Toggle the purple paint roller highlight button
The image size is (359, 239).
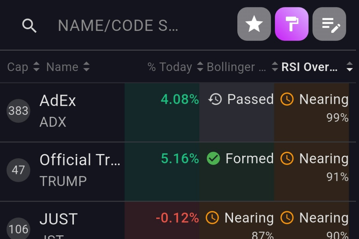click(292, 24)
